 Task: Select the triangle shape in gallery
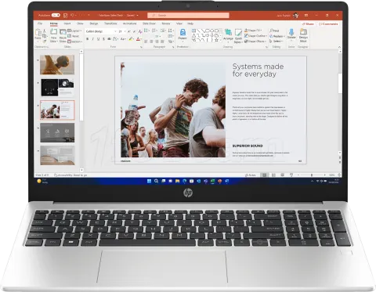tap(193, 35)
